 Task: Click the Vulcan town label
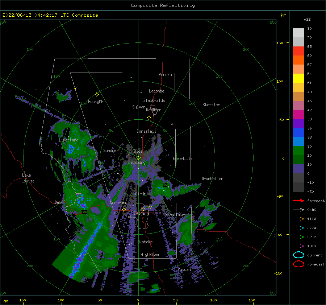[184, 269]
